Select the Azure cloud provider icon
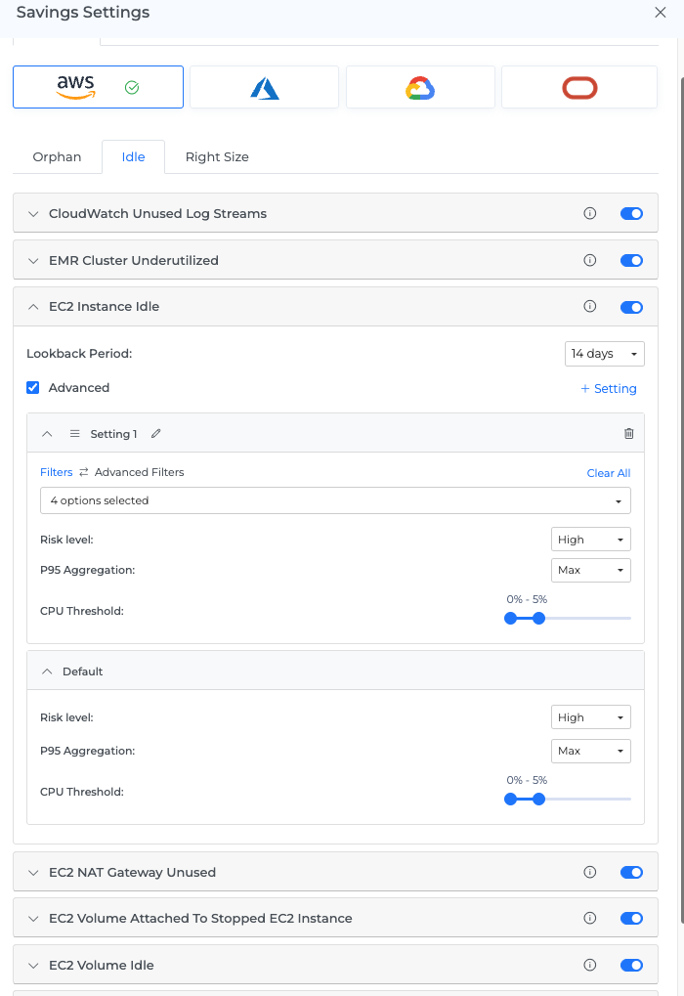Image resolution: width=684 pixels, height=996 pixels. 264,88
